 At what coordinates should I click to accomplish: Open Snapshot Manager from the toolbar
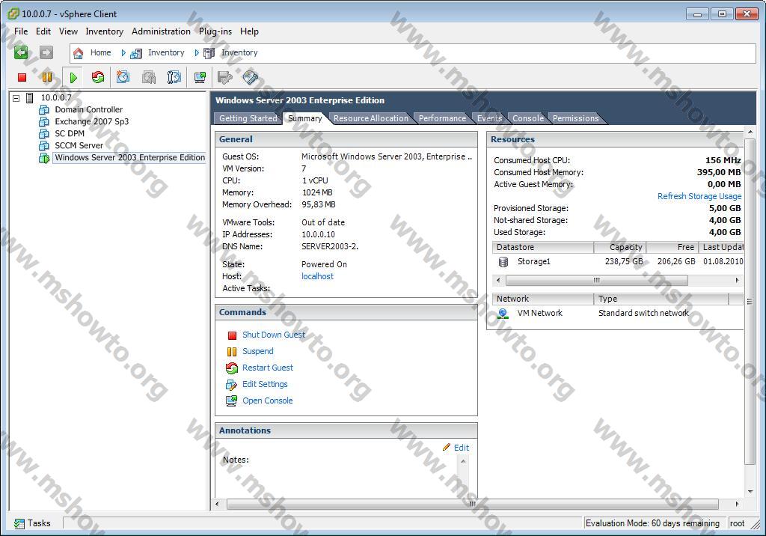(174, 77)
